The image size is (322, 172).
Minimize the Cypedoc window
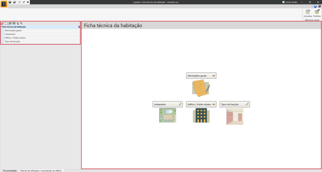coord(302,2)
